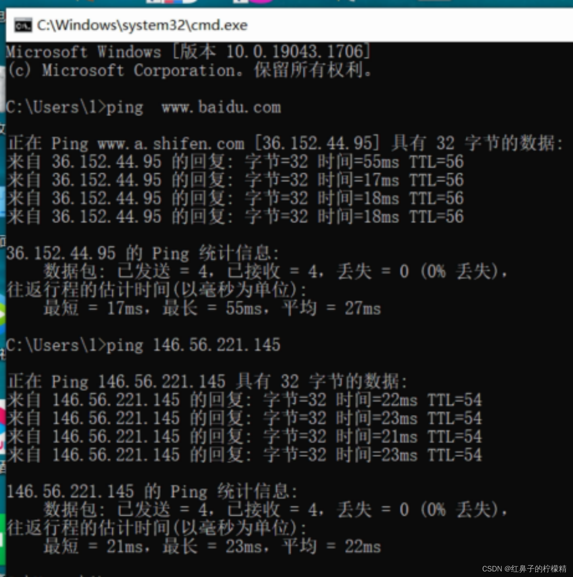Click the title text C:\Windows\system32\cmd.exe
573x577 pixels.
point(142,25)
